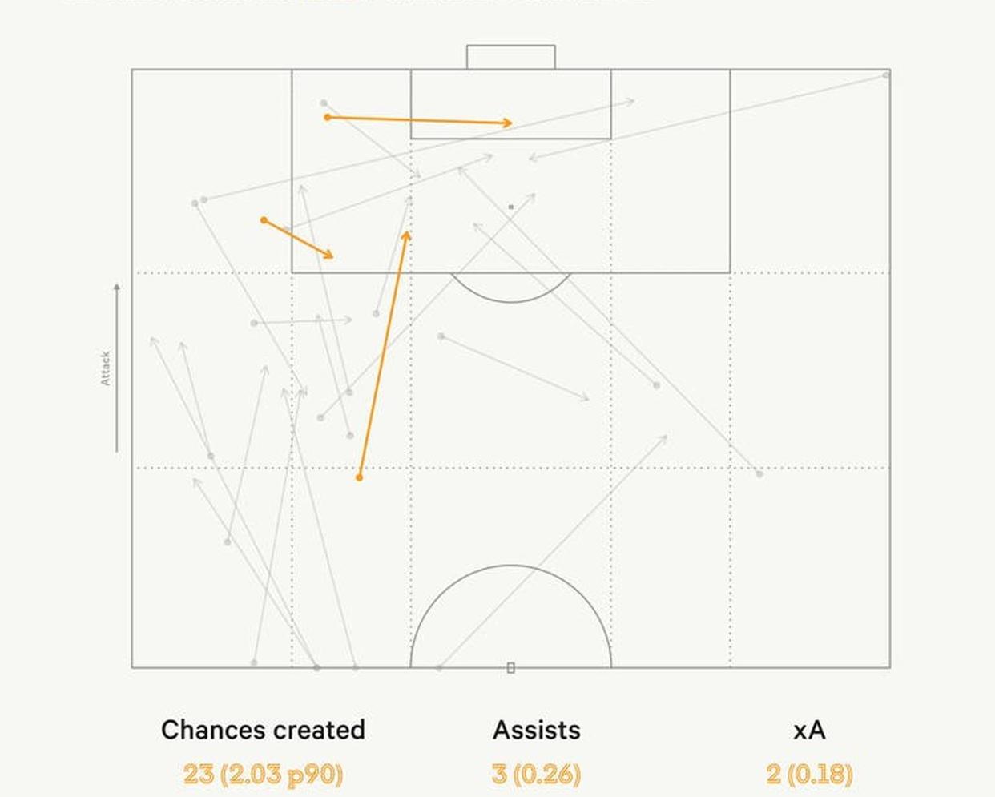Select the '23 (2.03 p90)' value
Screen dimensions: 995x797
[x=263, y=774]
